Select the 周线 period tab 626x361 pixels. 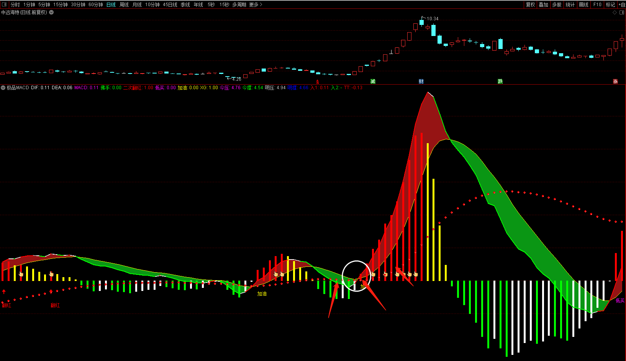(x=124, y=5)
